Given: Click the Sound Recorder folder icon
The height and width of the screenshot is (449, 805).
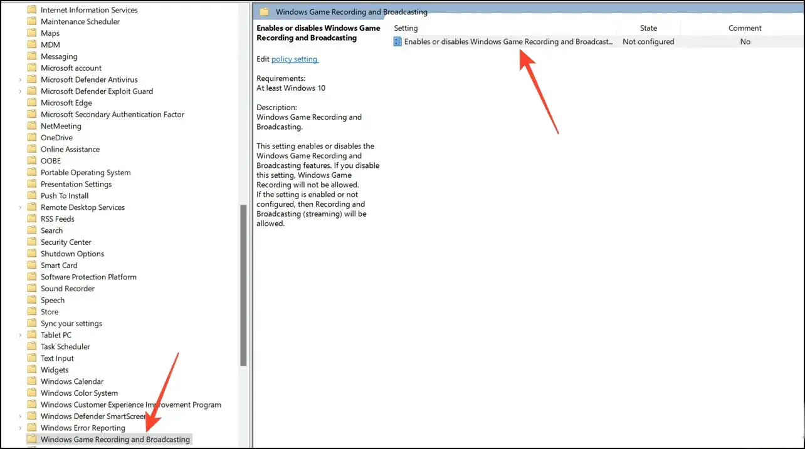Looking at the screenshot, I should (32, 289).
